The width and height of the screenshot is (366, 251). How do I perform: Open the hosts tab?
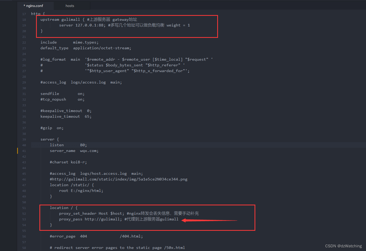(x=70, y=6)
